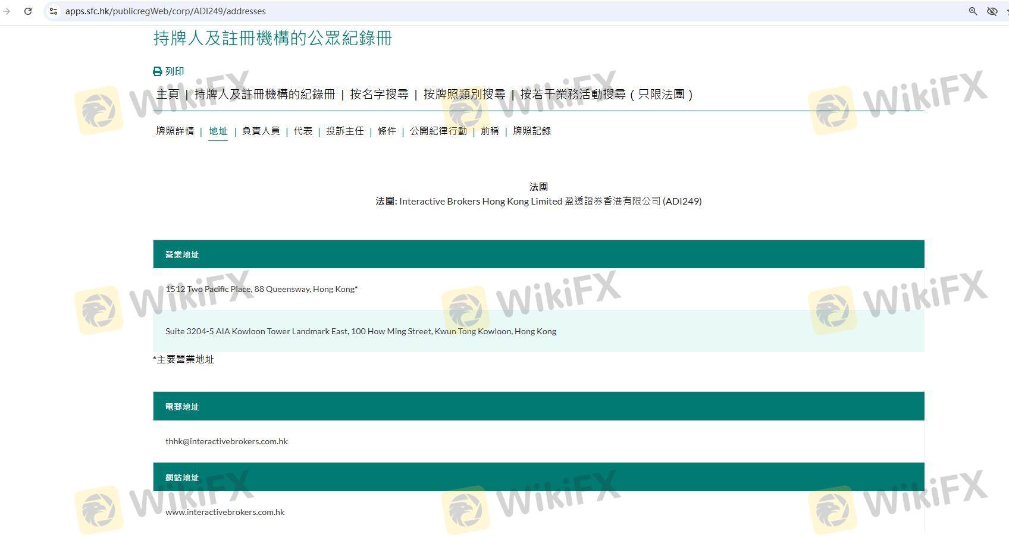This screenshot has height=537, width=1009.
Task: Open the 牌照記錄 tab
Action: [x=532, y=131]
